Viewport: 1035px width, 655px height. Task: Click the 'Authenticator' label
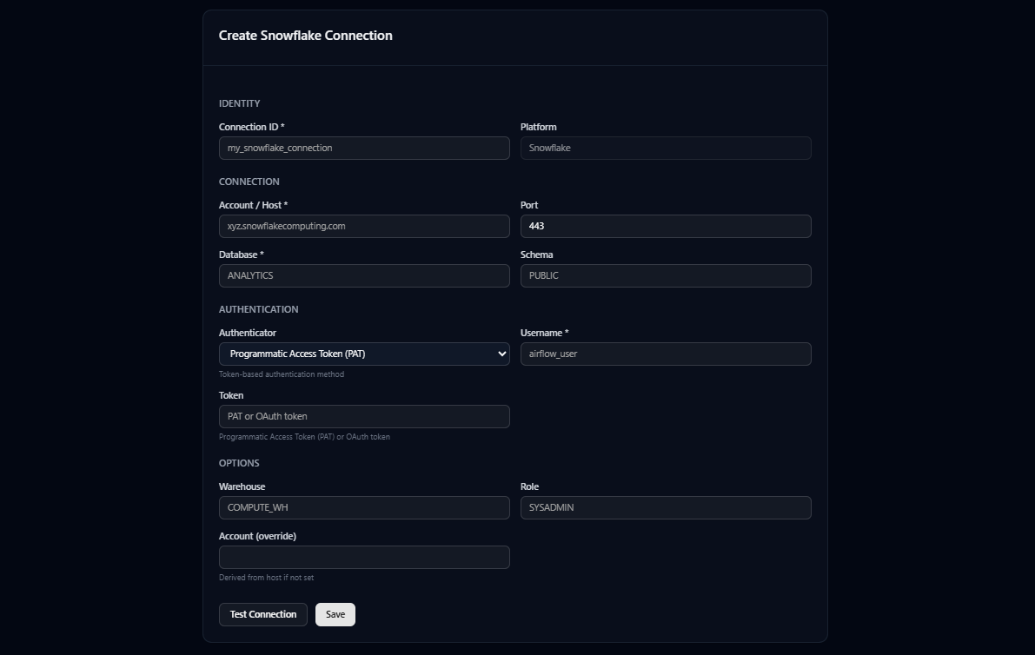248,333
